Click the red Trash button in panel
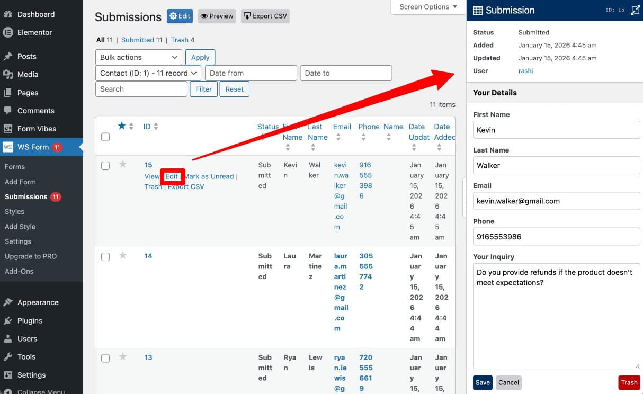Screen dimensions: 643x394 629,382
